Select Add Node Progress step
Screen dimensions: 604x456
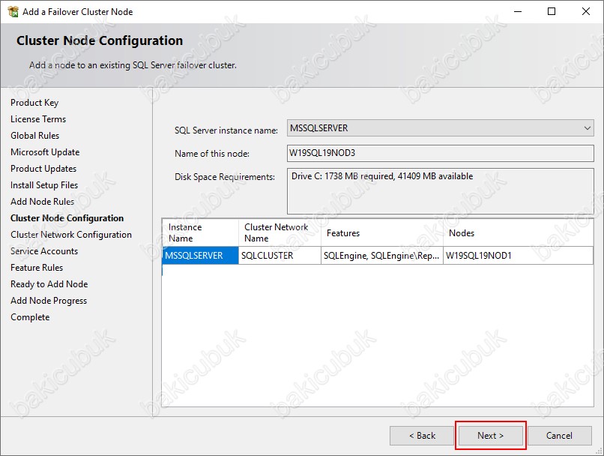click(x=49, y=301)
